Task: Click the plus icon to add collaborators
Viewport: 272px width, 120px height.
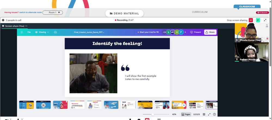Action: coord(185,32)
